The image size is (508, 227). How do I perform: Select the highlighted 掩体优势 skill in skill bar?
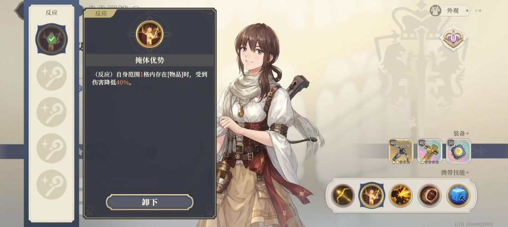pos(371,196)
